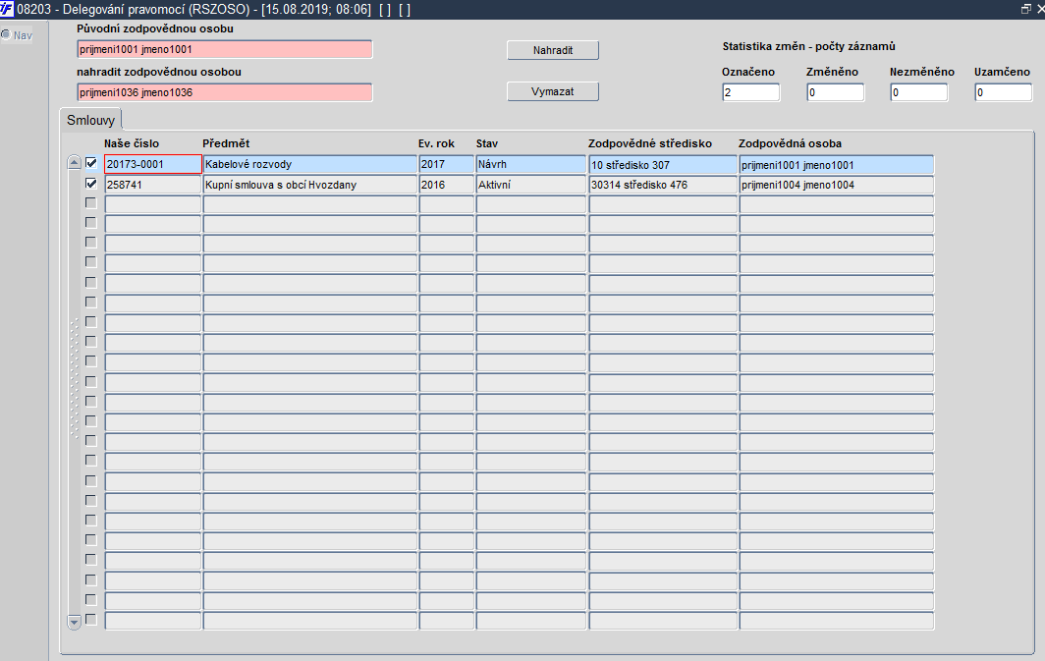Click the vertical record scrollbar track

coord(75,393)
